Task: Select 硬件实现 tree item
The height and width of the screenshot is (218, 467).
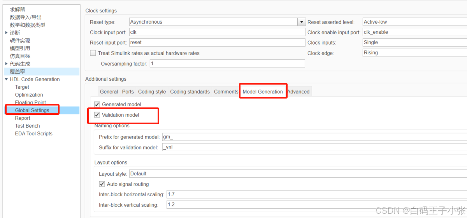Action: 20,40
